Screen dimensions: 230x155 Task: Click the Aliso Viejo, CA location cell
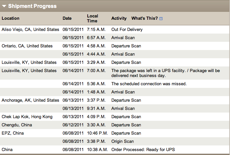point(30,29)
